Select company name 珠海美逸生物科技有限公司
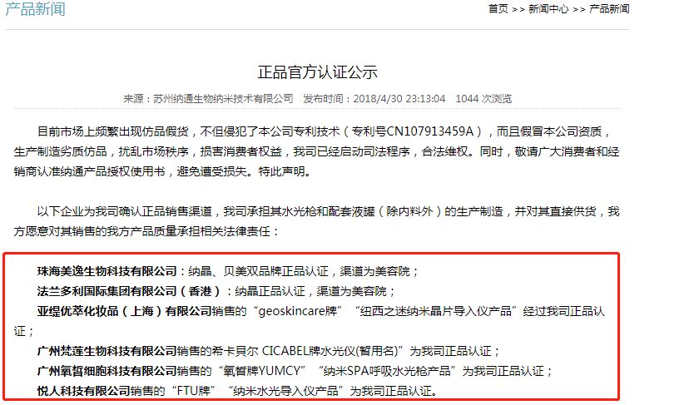Image resolution: width=699 pixels, height=405 pixels. click(107, 271)
